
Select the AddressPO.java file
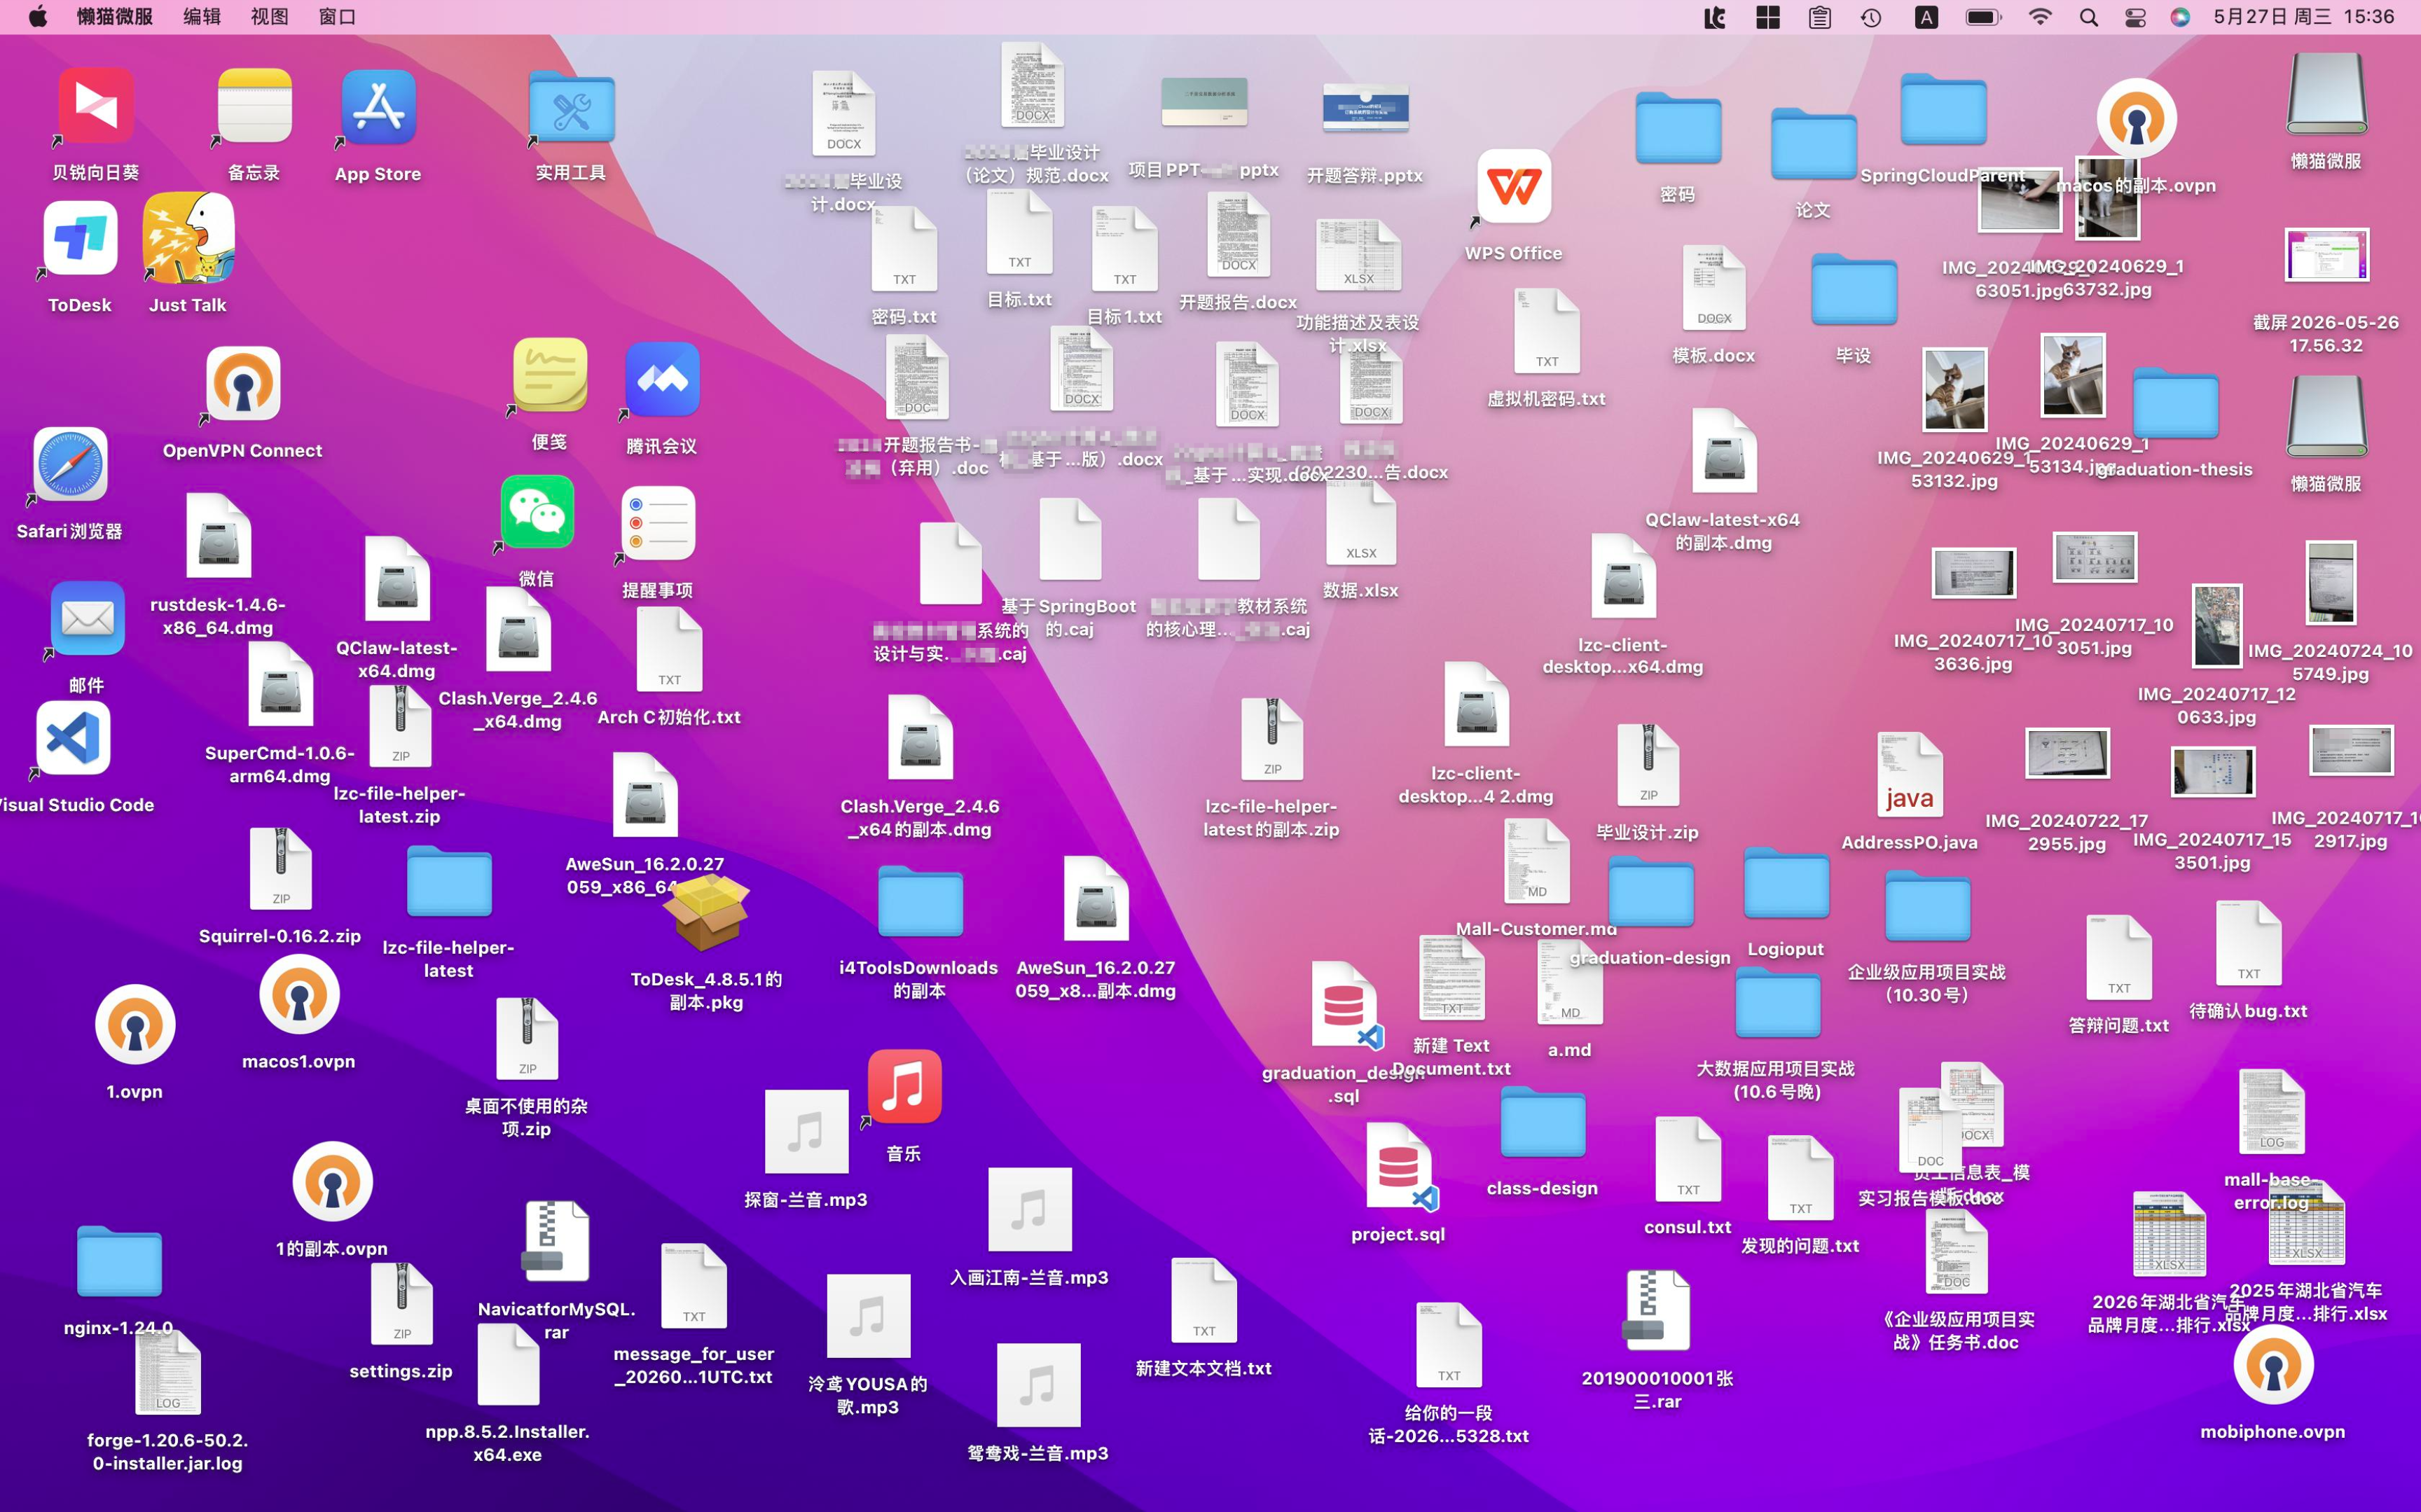[1910, 775]
